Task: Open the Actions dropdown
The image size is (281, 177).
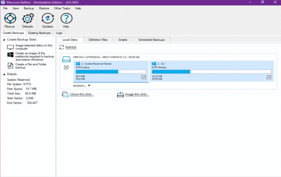Action: coord(82,86)
